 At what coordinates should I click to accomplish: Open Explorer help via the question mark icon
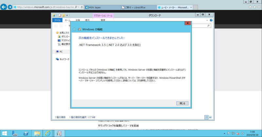point(211,20)
